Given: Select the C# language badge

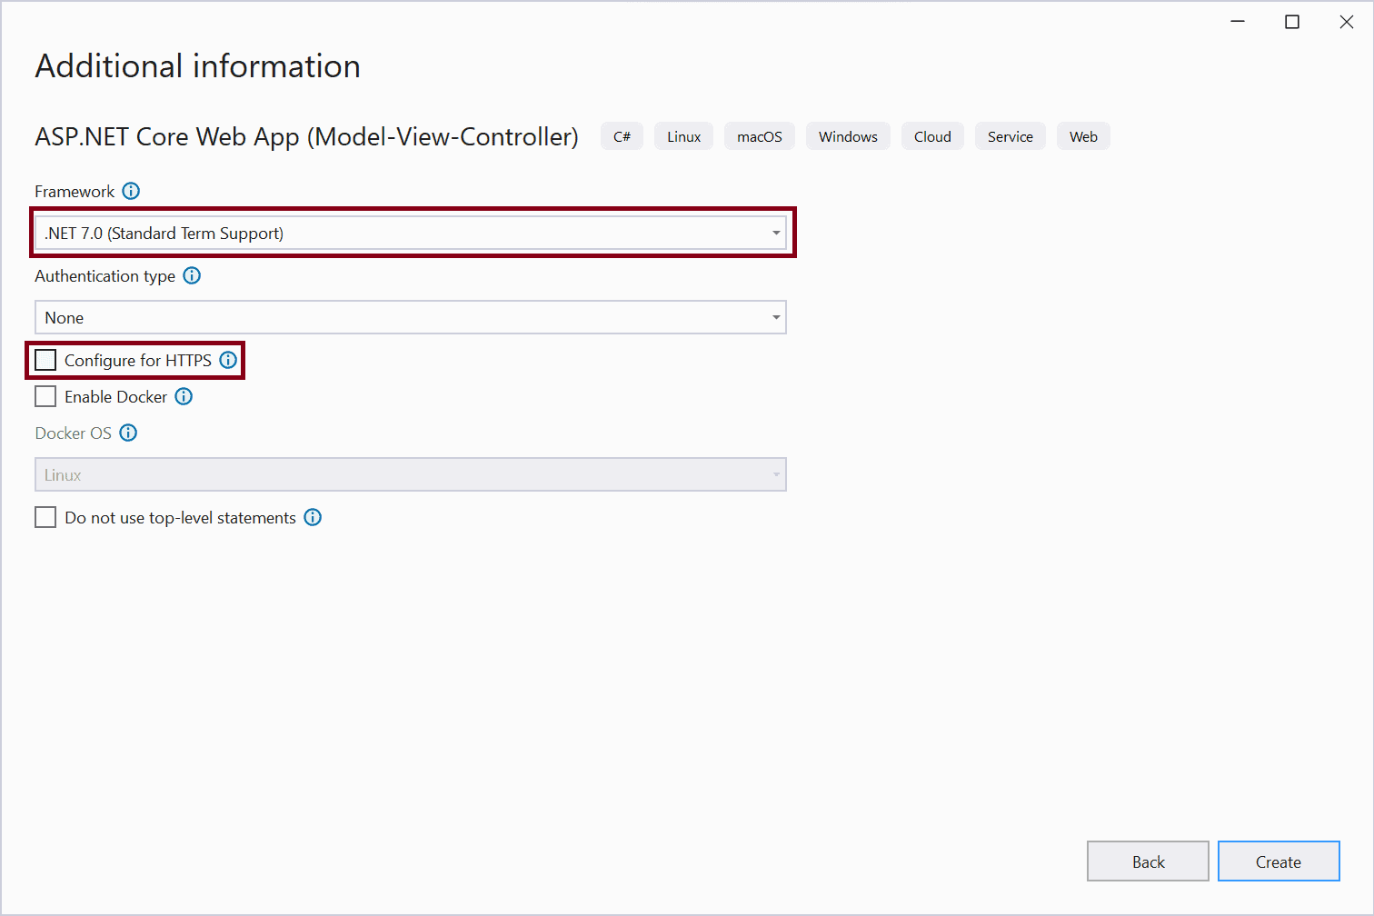Looking at the screenshot, I should pyautogui.click(x=622, y=135).
